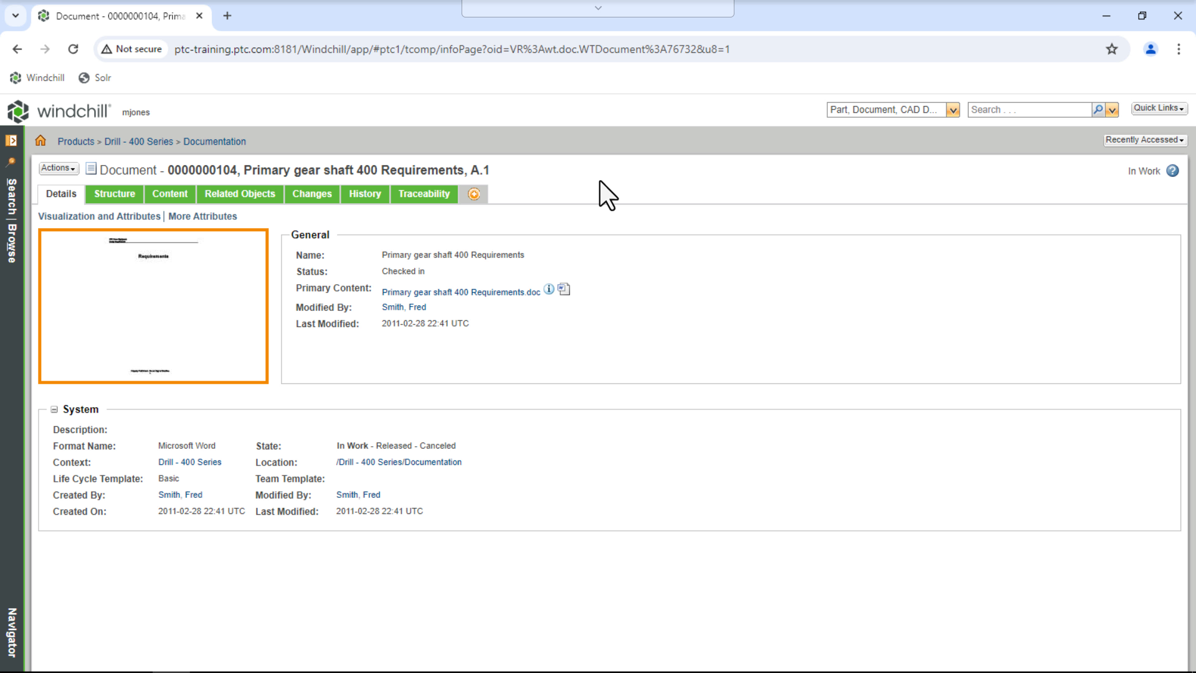The width and height of the screenshot is (1196, 673).
Task: Collapse the System section
Action: click(54, 409)
